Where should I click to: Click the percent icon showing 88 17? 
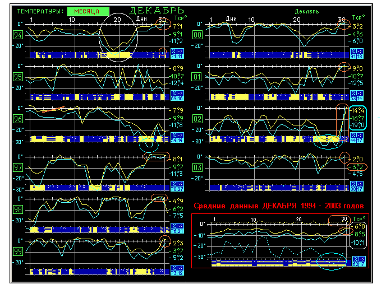point(356,188)
